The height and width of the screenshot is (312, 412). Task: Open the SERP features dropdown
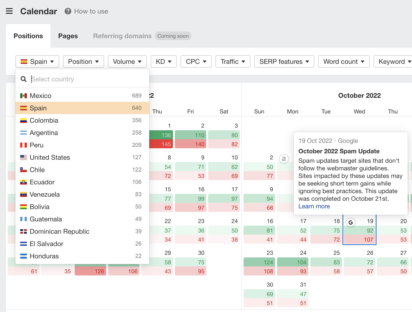[x=284, y=61]
